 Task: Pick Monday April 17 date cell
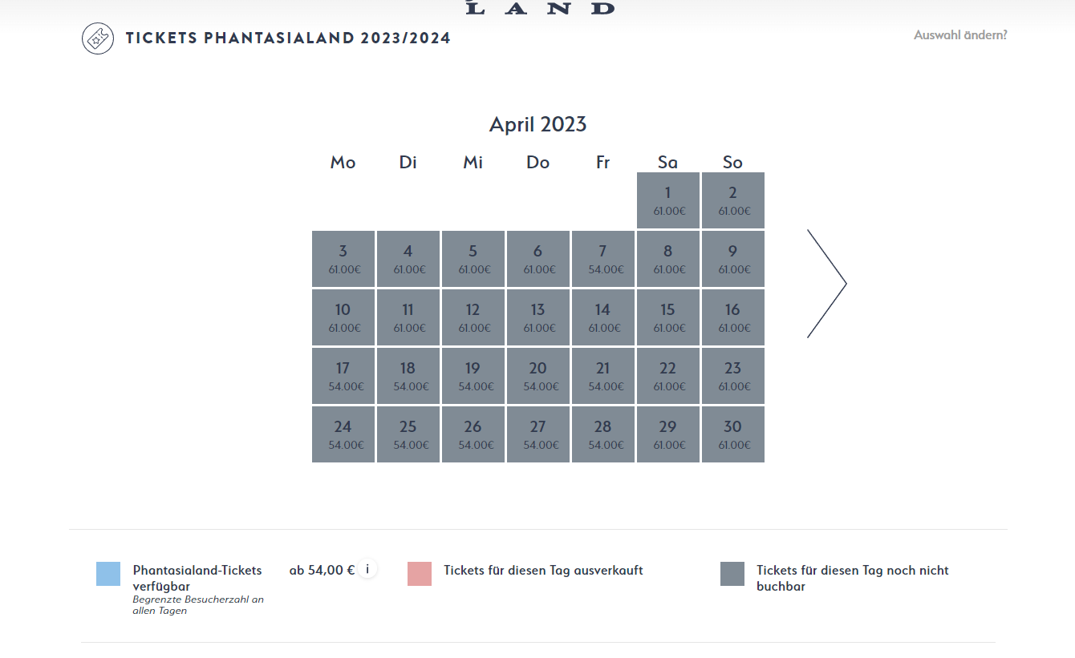point(343,376)
